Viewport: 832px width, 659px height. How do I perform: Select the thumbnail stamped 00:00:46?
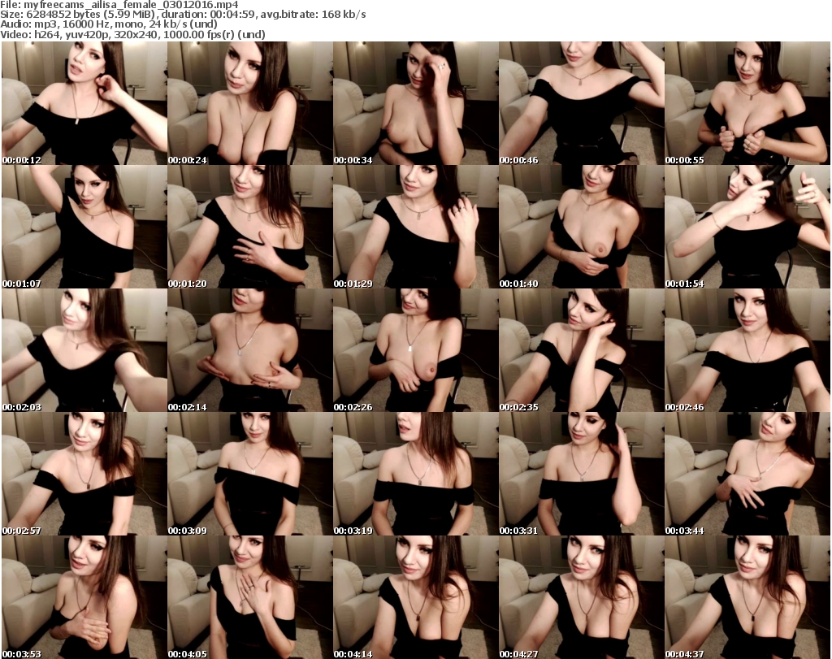click(582, 103)
